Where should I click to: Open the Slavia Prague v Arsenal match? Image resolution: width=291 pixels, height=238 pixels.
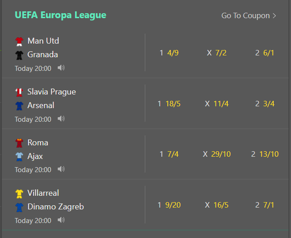pos(73,104)
